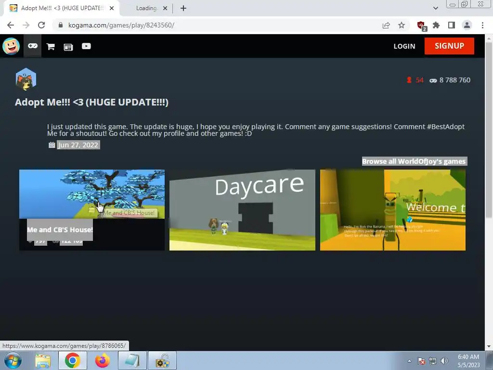Viewport: 493px width, 370px height.
Task: Click the 8 788 760 plays count
Action: (x=454, y=80)
